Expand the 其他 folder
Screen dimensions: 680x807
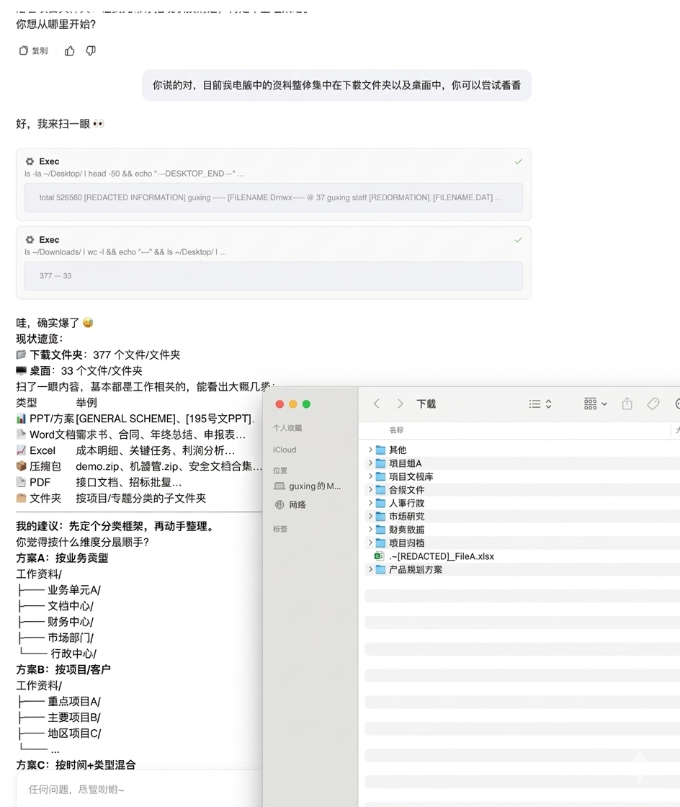click(x=370, y=450)
